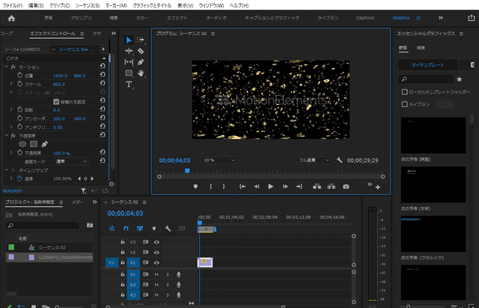This screenshot has height=308, width=479.
Task: Toggle linked selection in timeline
Action: pyautogui.click(x=140, y=228)
